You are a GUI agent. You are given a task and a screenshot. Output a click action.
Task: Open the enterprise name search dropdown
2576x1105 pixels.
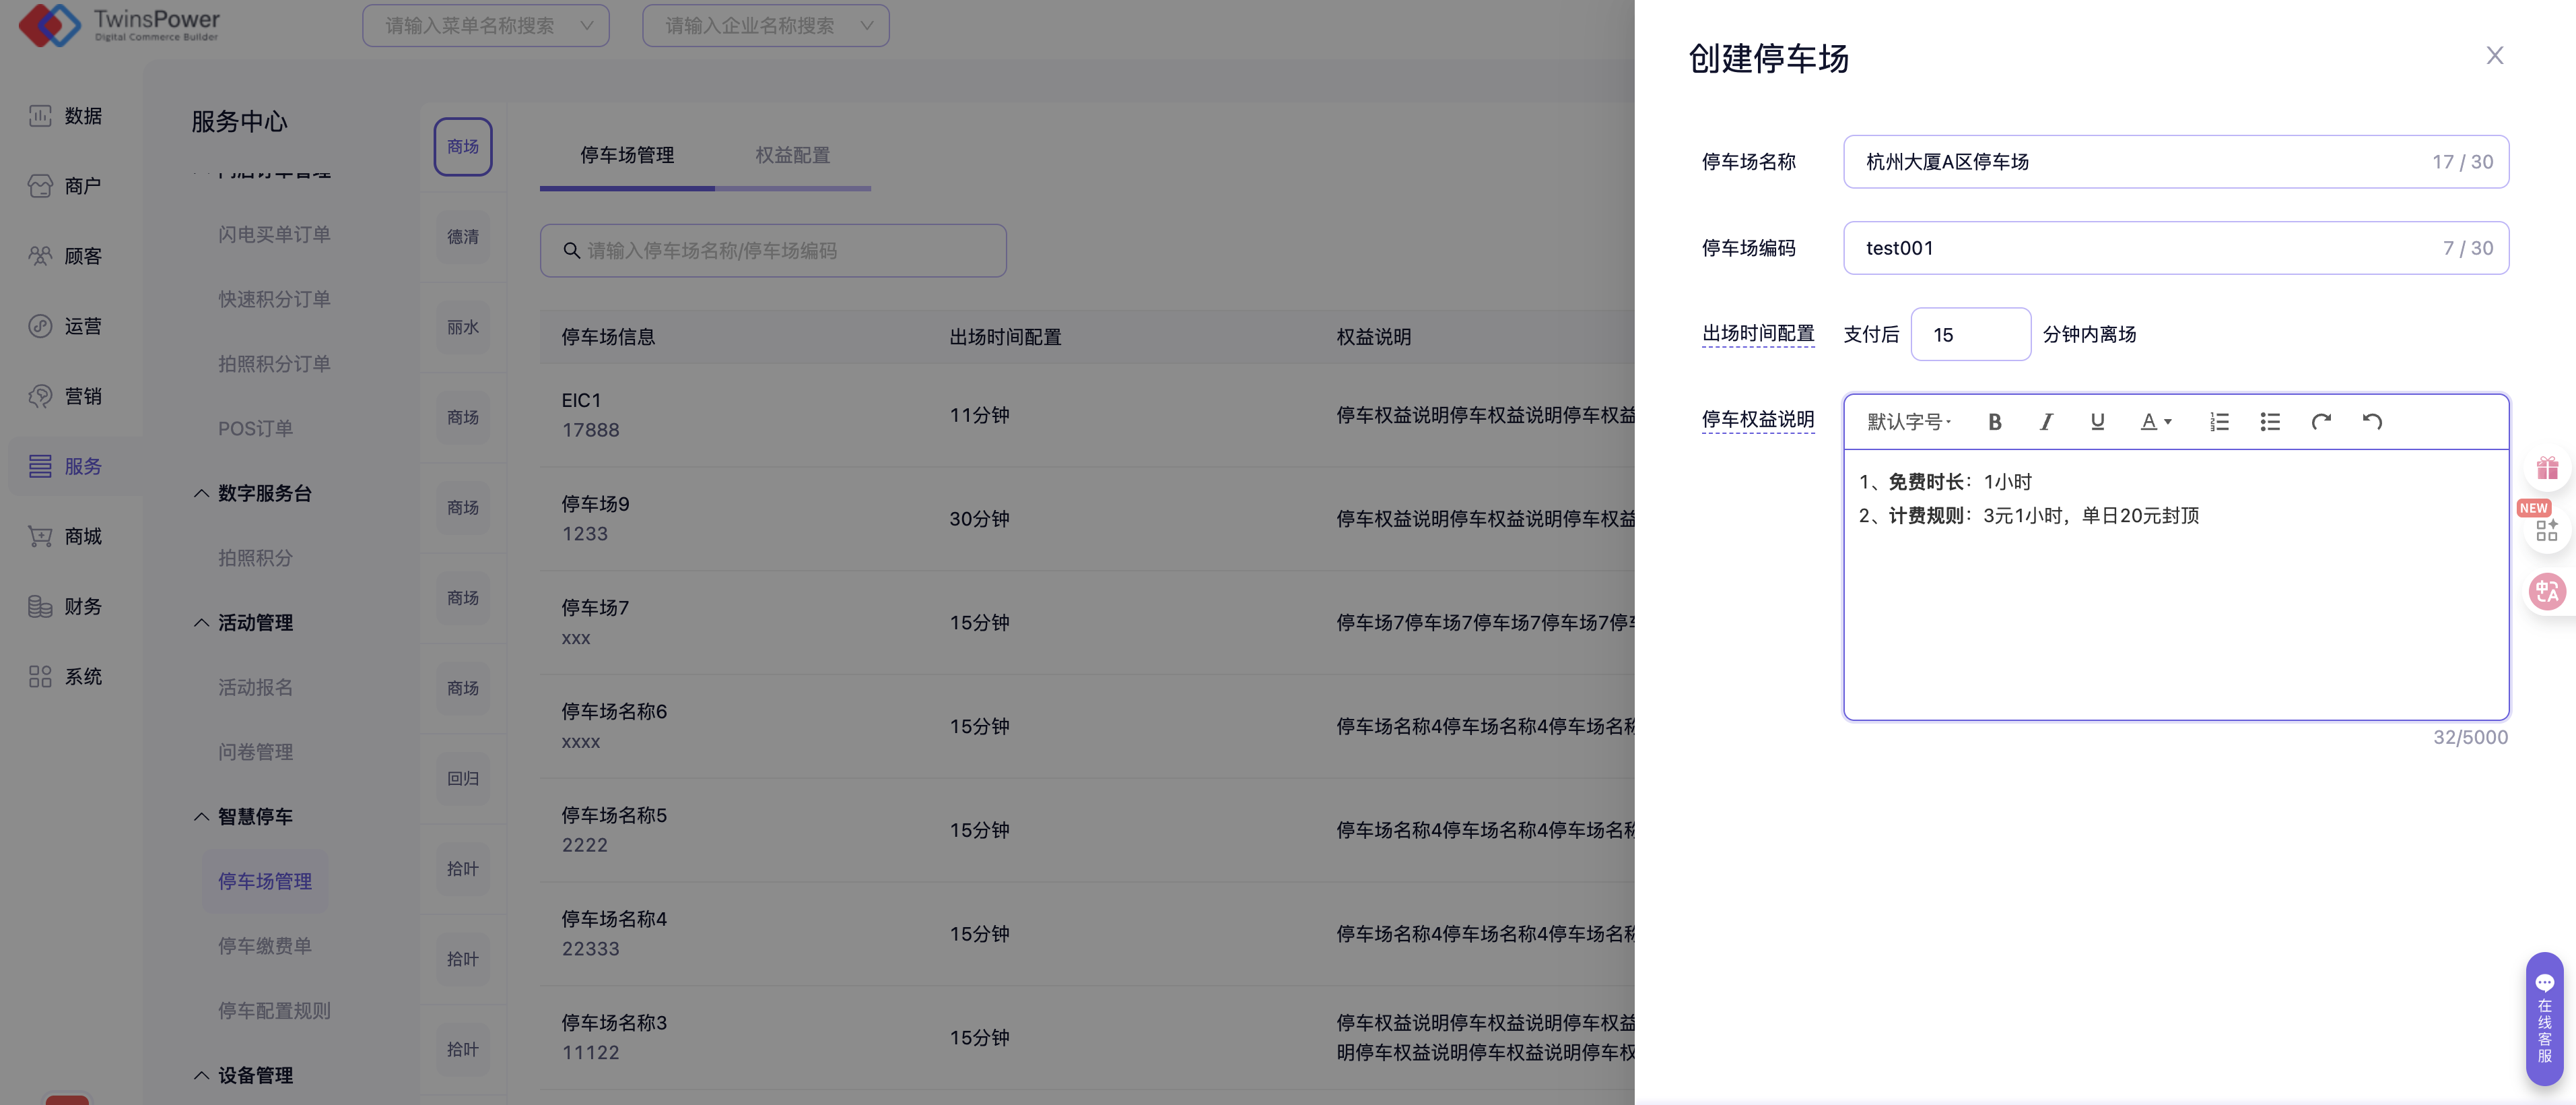(x=765, y=26)
